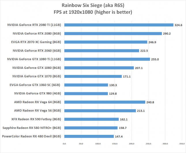Click the data value 129.8

[x=113, y=94]
